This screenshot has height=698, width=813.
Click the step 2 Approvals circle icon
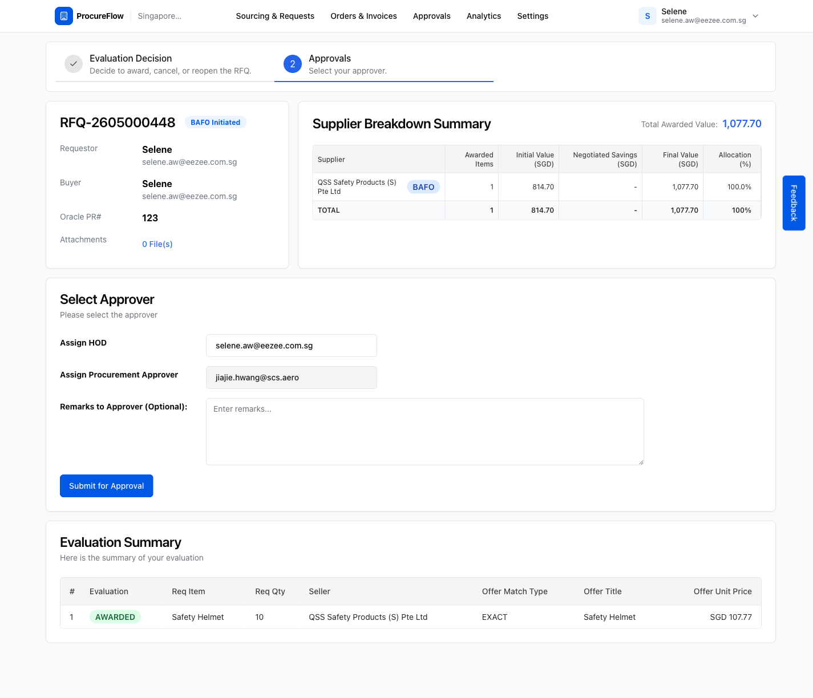click(293, 64)
